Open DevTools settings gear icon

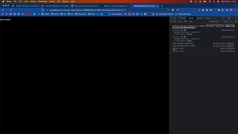[x=229, y=18]
